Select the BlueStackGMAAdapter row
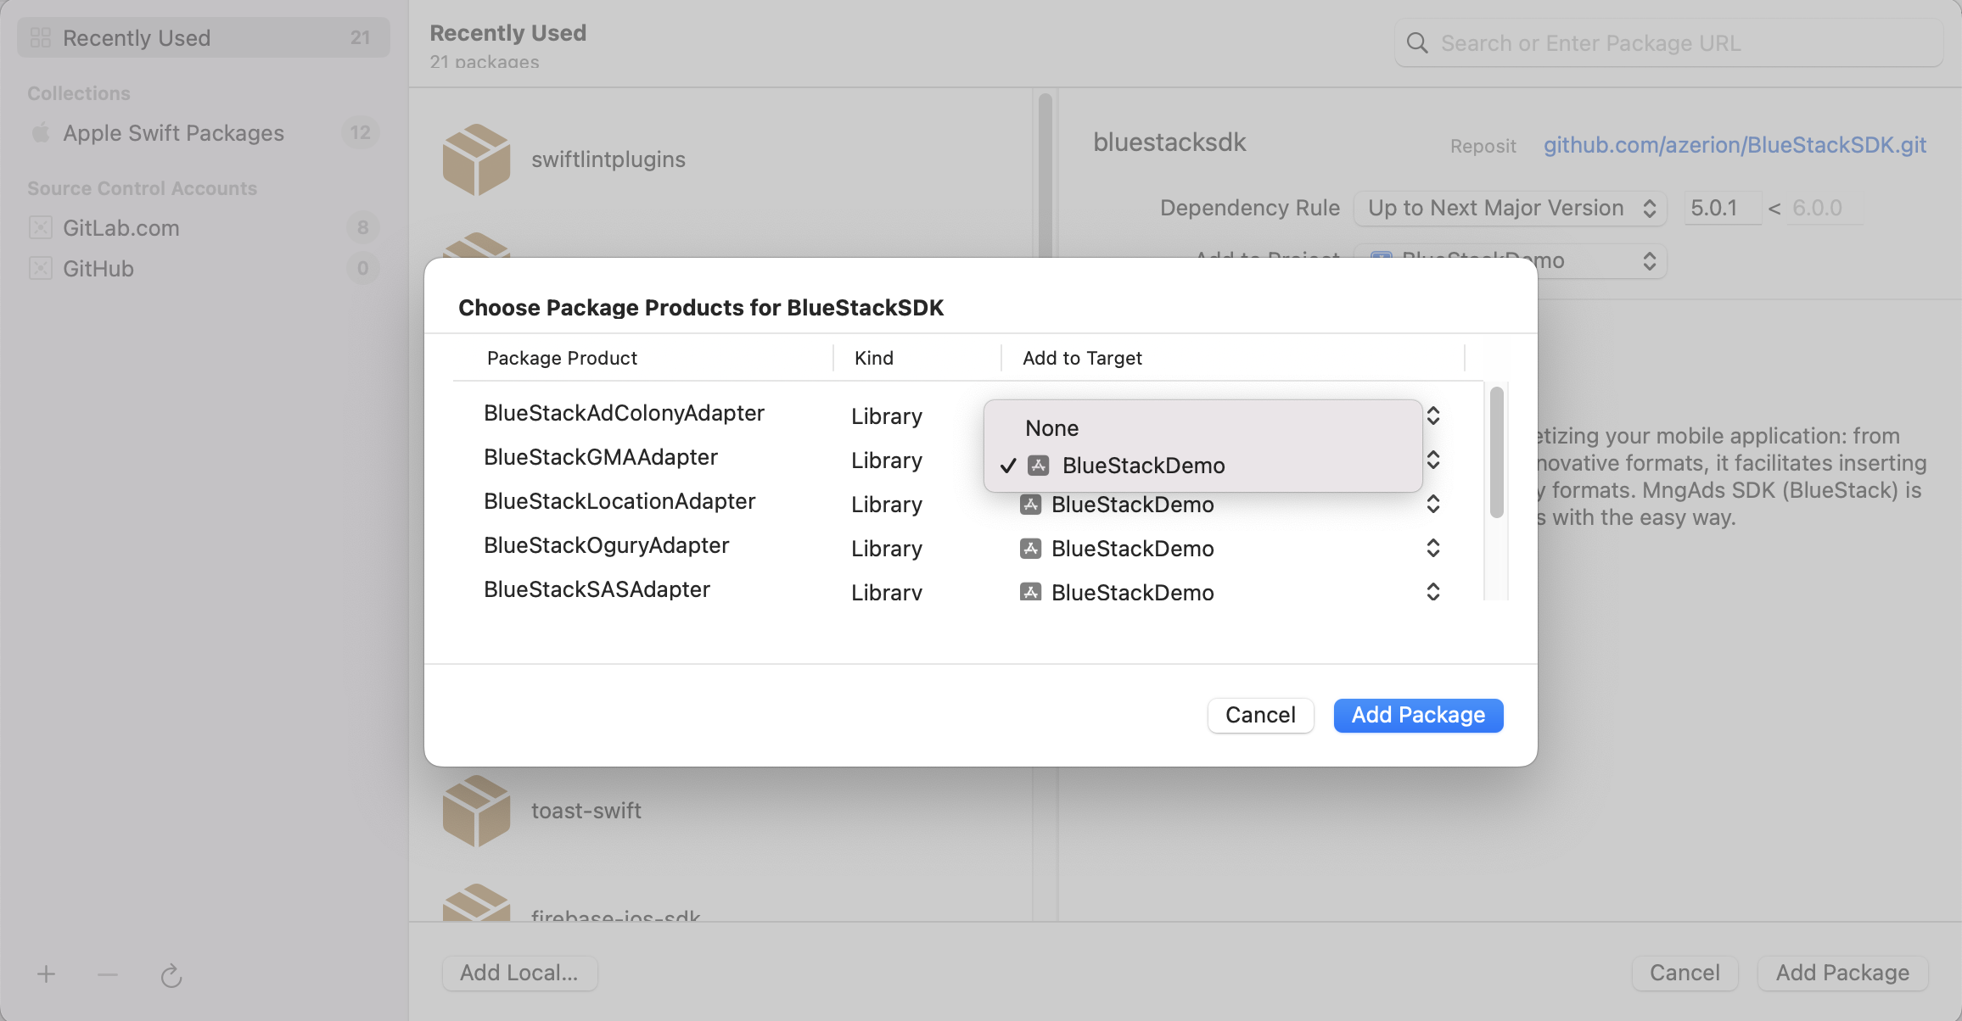The image size is (1962, 1021). pos(601,457)
